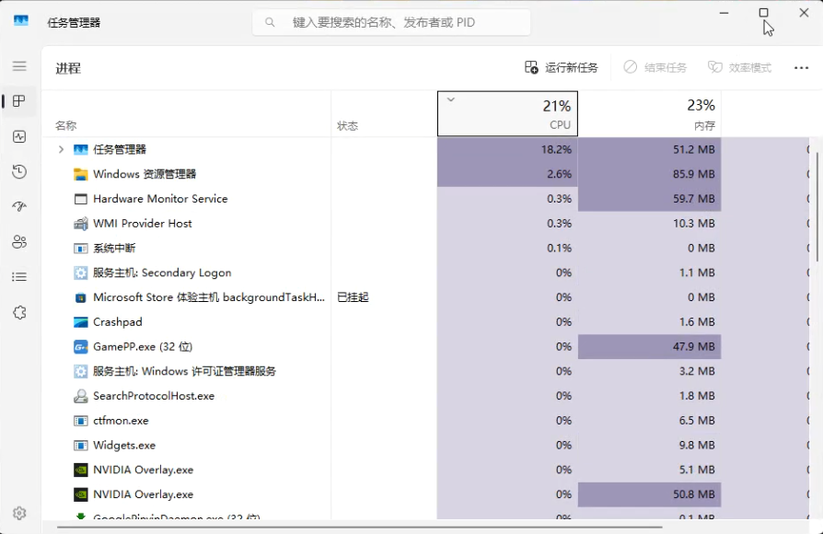Click the CPU column sort chevron
This screenshot has width=823, height=534.
450,99
